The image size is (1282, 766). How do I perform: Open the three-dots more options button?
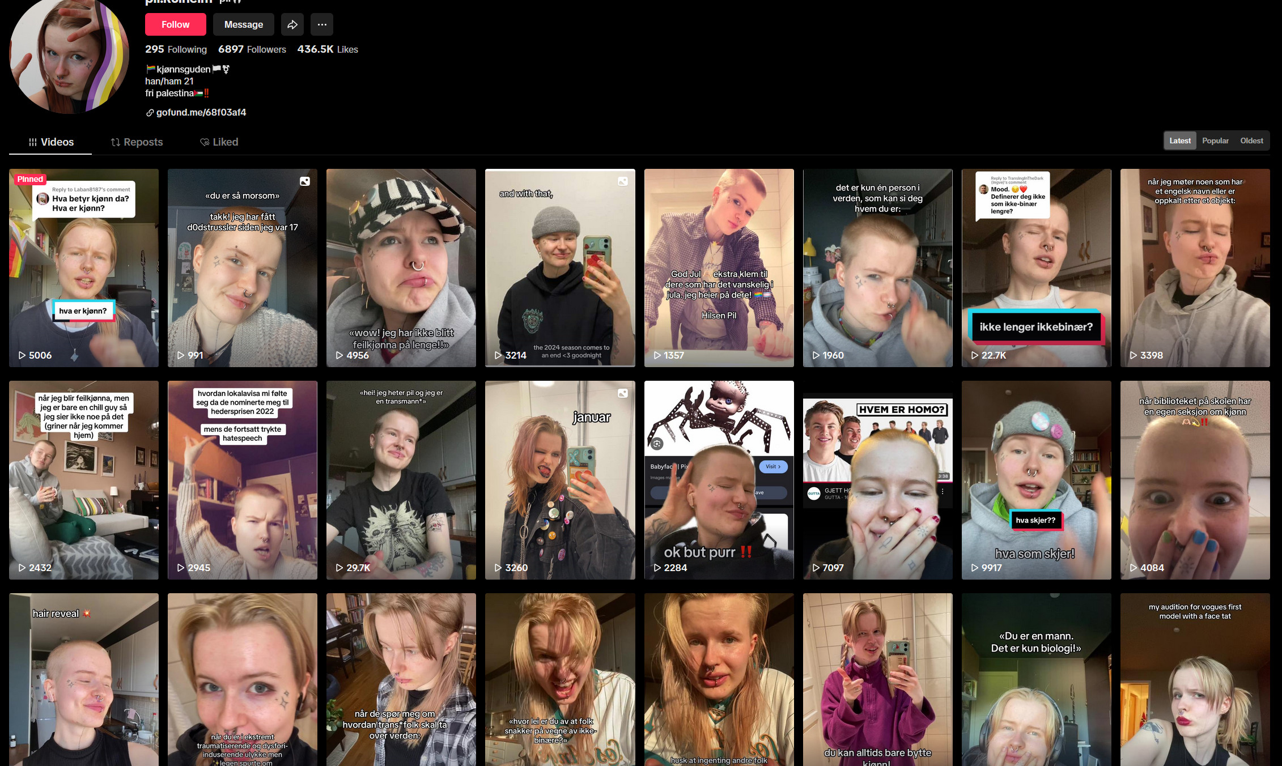click(322, 24)
